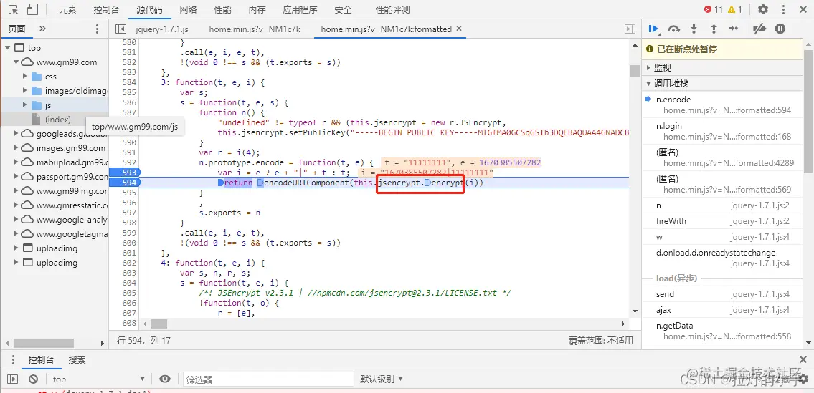Switch to the 网络 tab

point(189,10)
